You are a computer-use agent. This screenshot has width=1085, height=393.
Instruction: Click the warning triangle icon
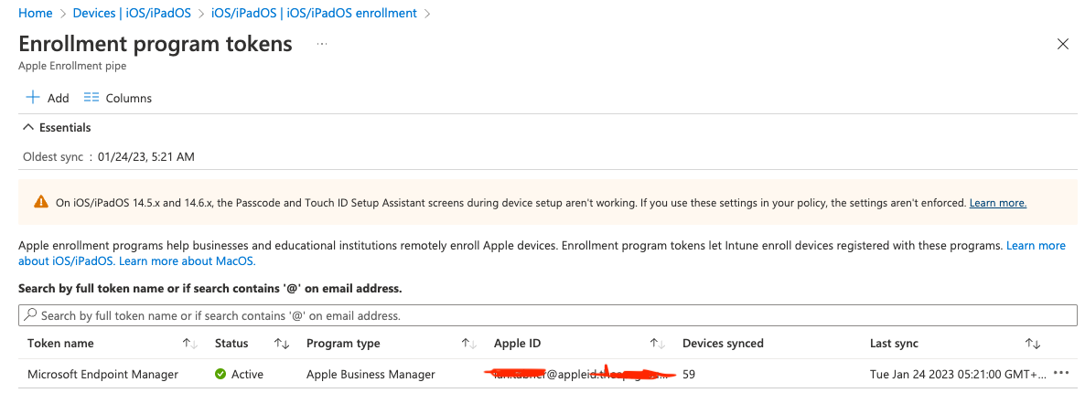click(x=41, y=203)
